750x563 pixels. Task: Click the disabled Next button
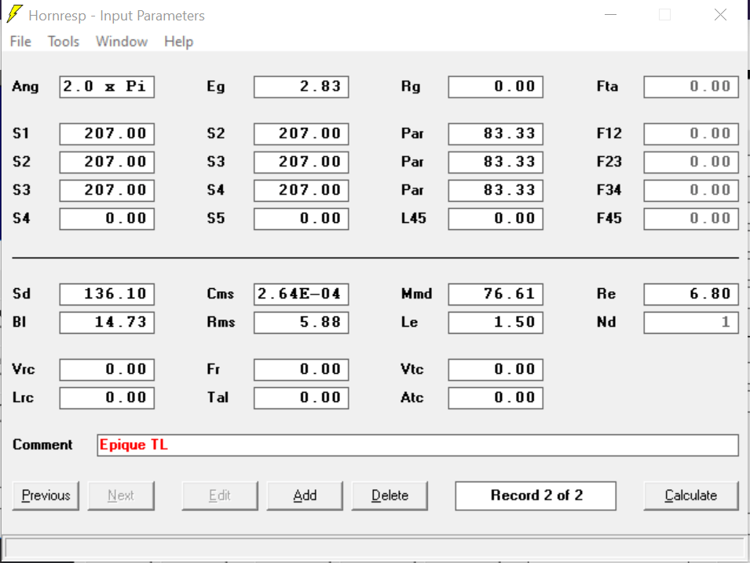pos(121,495)
